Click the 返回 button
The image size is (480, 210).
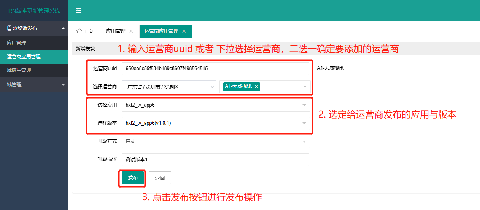coord(160,178)
